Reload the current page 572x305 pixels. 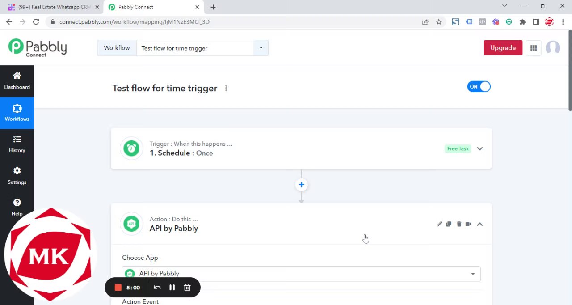36,22
